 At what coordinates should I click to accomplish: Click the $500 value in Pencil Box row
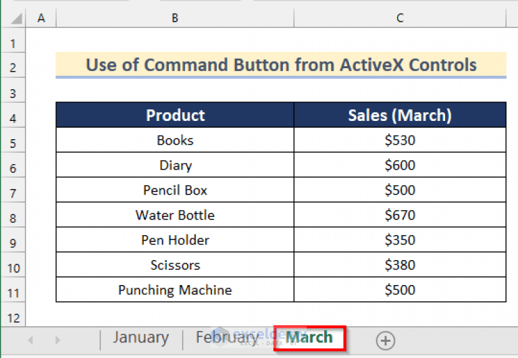click(400, 190)
